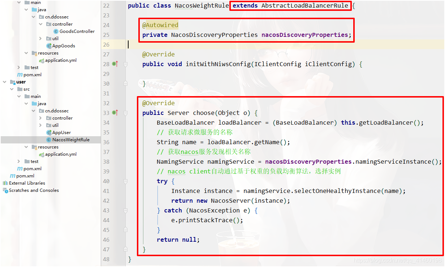Image resolution: width=445 pixels, height=267 pixels.
Task: Click the override gutter icon on line 33
Action: pyautogui.click(x=115, y=113)
